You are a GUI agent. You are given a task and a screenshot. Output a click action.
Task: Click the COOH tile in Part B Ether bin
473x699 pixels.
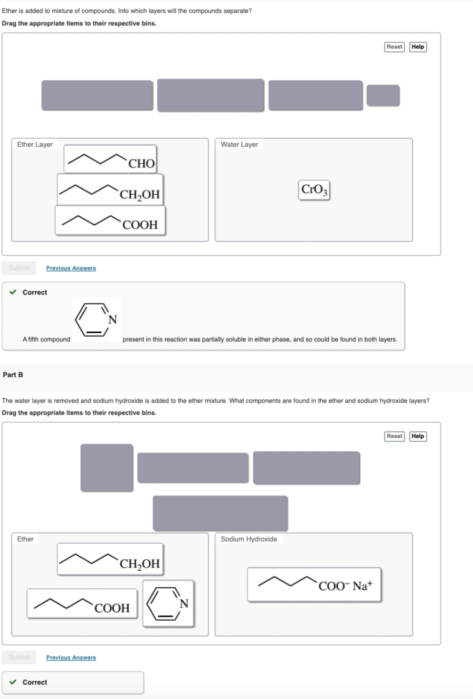pos(81,604)
